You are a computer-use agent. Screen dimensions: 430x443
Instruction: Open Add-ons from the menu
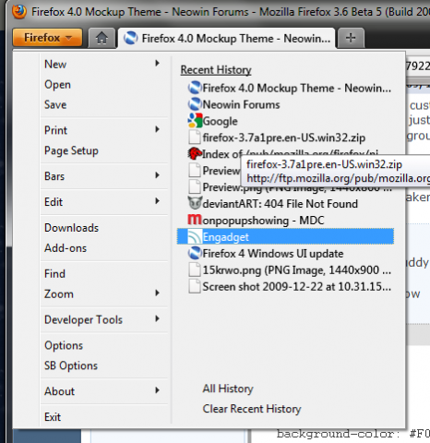pyautogui.click(x=66, y=248)
